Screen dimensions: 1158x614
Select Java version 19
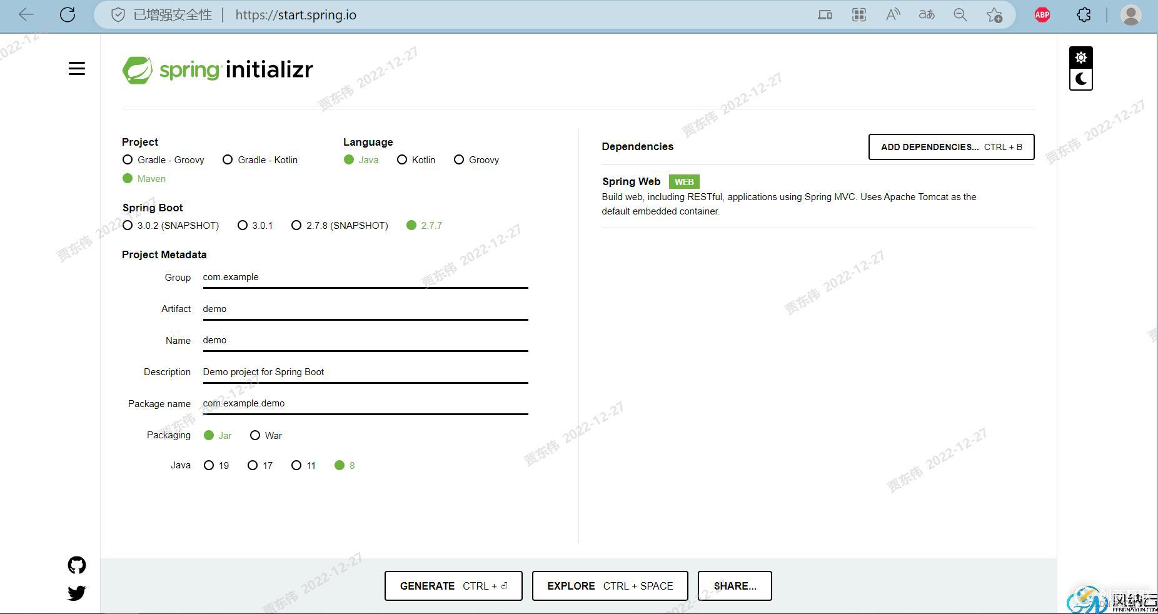click(x=216, y=466)
